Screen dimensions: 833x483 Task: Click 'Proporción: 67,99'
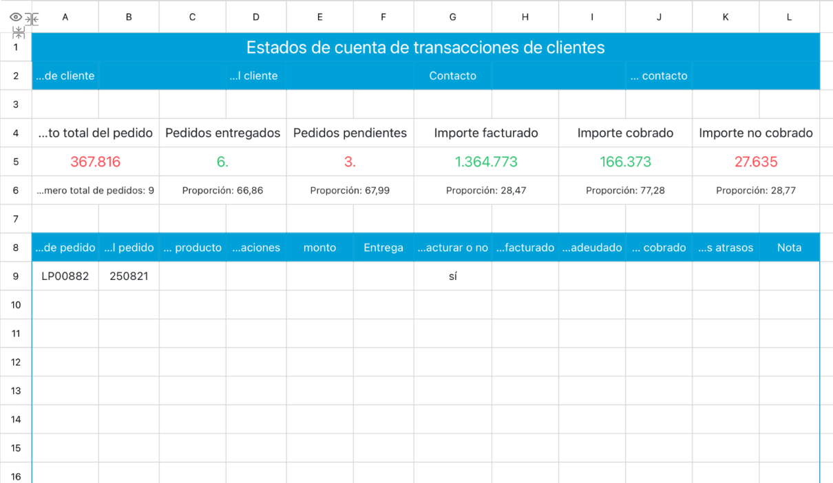coord(350,191)
